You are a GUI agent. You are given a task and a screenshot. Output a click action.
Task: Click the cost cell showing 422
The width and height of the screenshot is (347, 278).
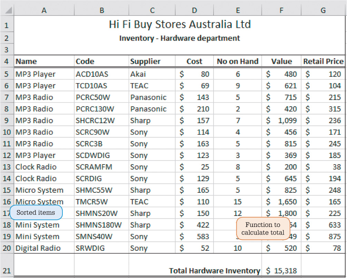click(194, 225)
